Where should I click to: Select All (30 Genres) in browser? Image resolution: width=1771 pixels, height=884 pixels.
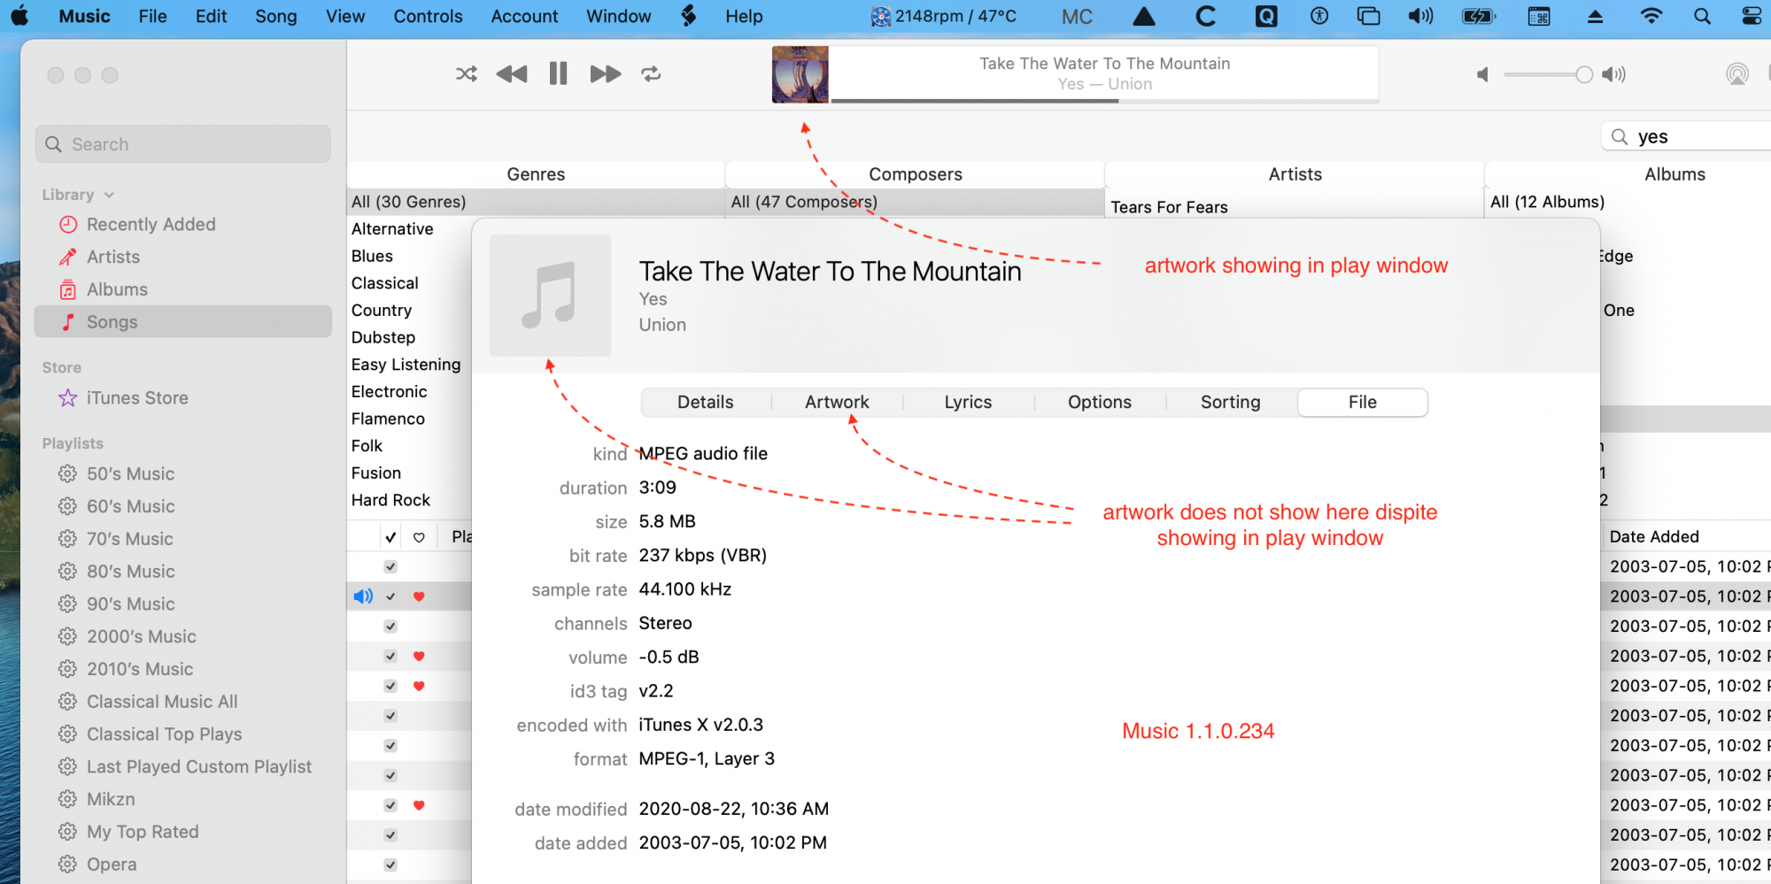[x=536, y=202]
